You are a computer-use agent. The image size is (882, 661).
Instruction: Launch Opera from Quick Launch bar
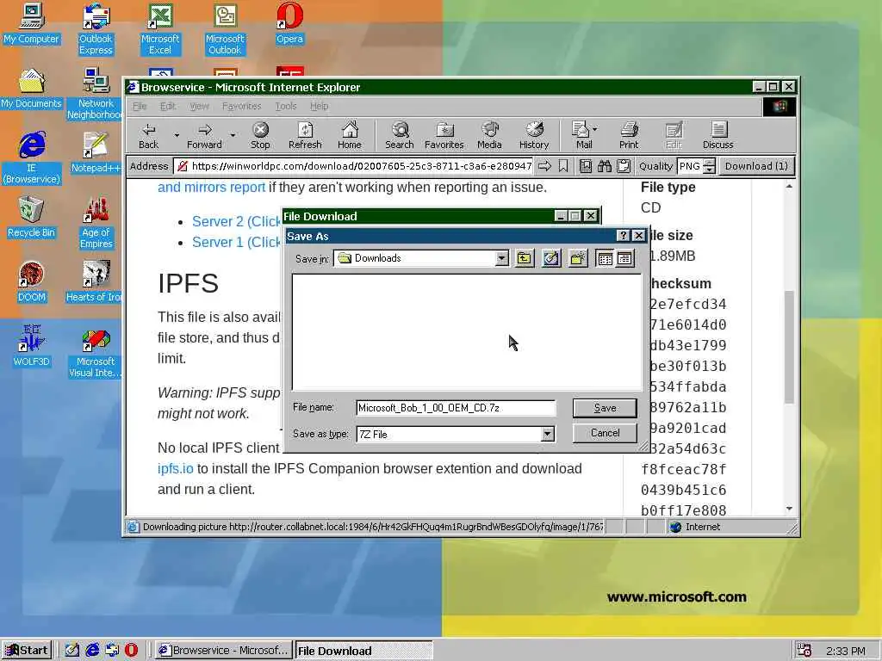131,650
